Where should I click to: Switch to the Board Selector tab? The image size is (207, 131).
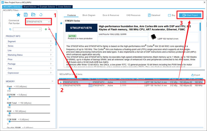tap(30, 7)
